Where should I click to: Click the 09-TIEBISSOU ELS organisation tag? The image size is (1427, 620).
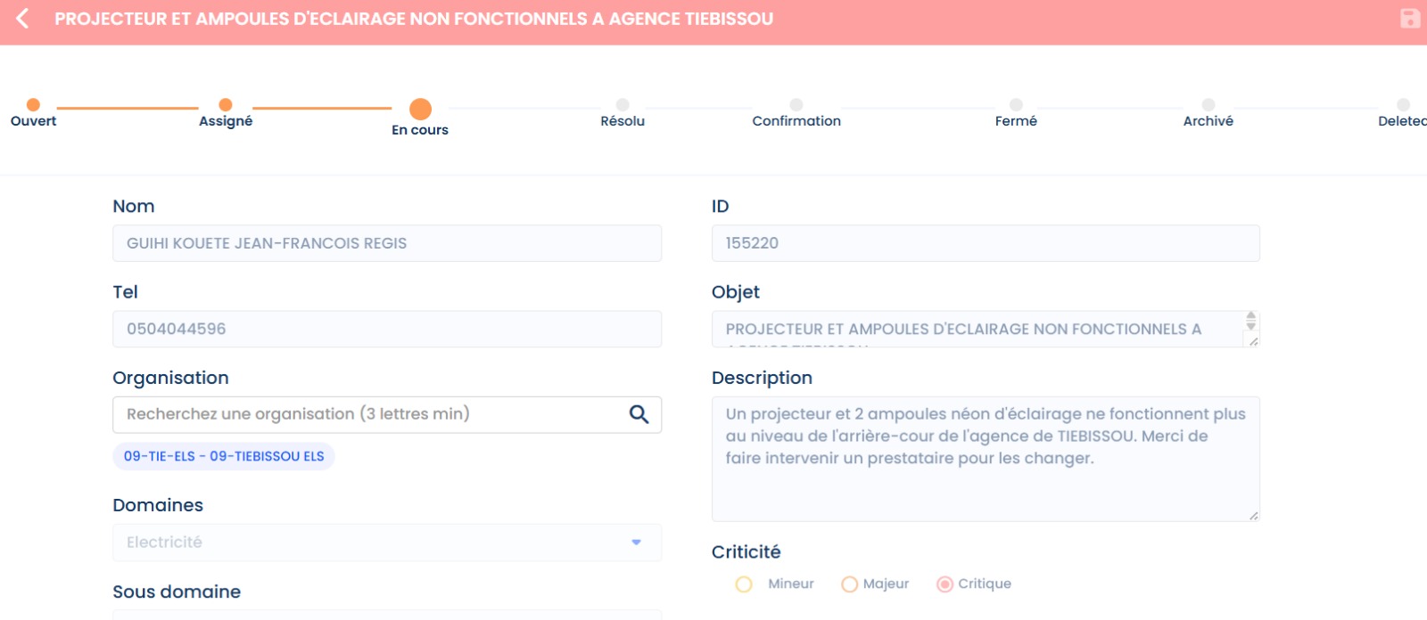coord(224,456)
